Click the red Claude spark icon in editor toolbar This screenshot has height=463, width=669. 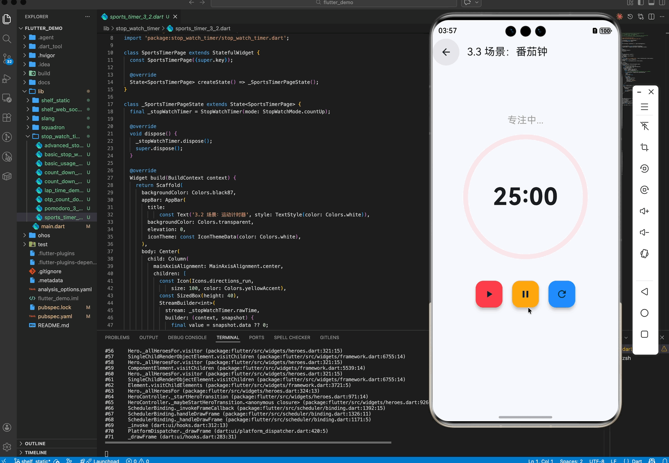coord(620,17)
